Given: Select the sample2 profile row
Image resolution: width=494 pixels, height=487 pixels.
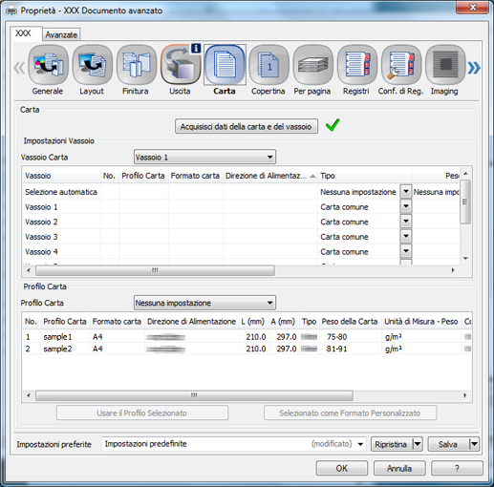Looking at the screenshot, I should 247,349.
